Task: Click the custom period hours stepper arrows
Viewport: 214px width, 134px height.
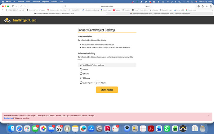Action: click(x=99, y=83)
